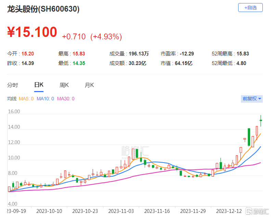Click the stock title 龙头股份(SH600630)

click(43, 9)
